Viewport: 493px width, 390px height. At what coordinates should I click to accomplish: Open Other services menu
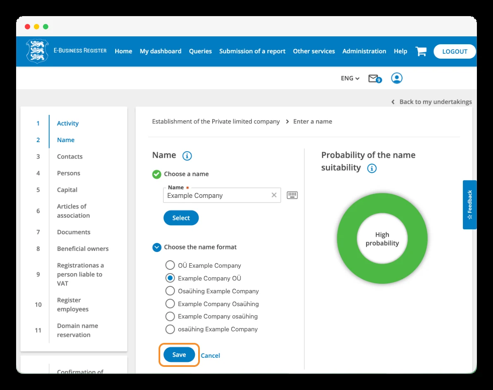click(314, 51)
